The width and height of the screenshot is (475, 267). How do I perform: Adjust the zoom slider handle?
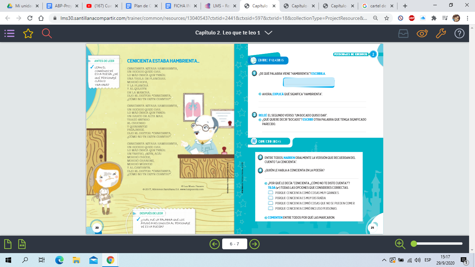pyautogui.click(x=414, y=244)
